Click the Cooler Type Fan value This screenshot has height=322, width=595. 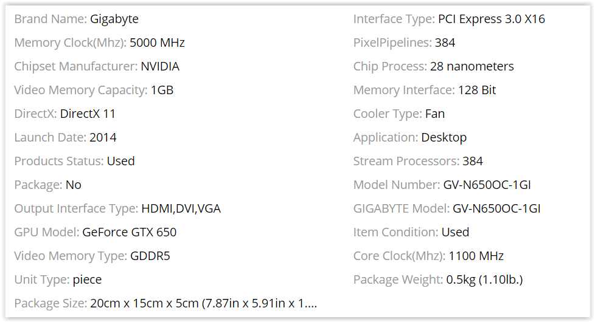435,114
